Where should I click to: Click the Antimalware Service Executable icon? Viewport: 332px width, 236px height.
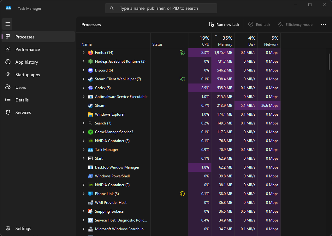pos(90,97)
